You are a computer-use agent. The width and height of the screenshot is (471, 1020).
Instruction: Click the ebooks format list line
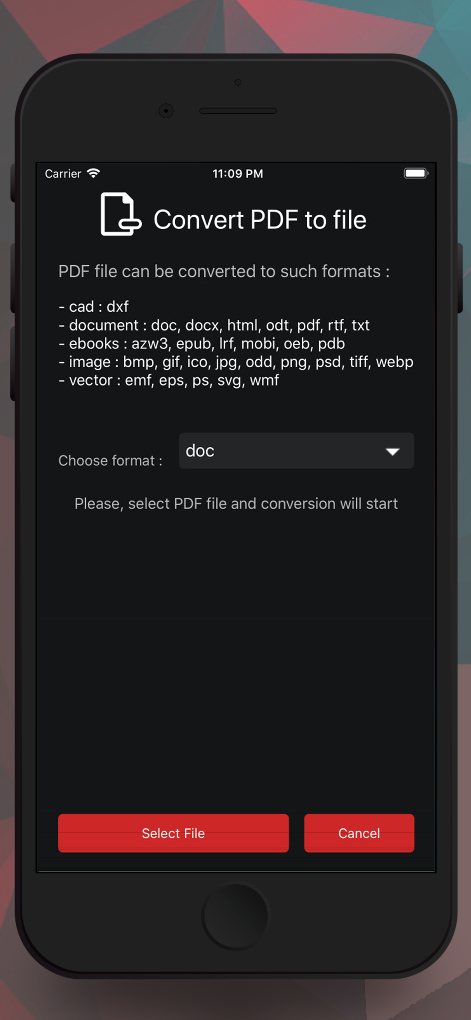pyautogui.click(x=201, y=343)
